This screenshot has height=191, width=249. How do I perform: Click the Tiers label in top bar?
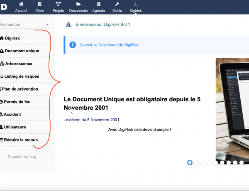pyautogui.click(x=39, y=11)
